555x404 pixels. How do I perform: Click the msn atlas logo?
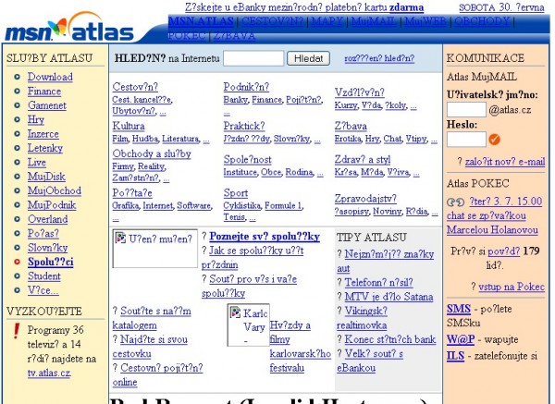[69, 28]
